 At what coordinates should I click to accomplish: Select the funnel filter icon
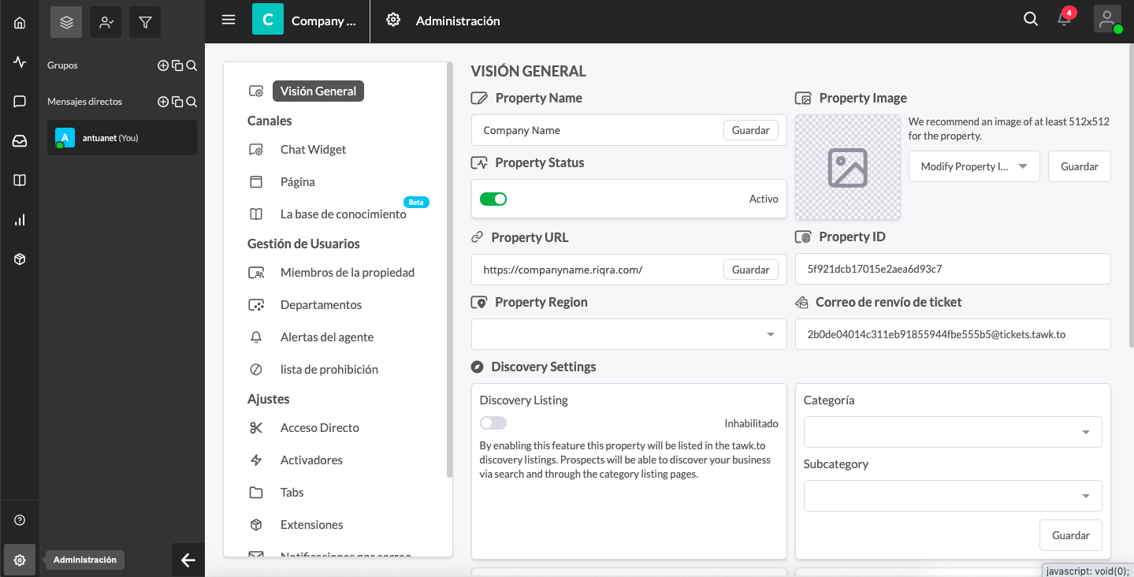point(145,22)
